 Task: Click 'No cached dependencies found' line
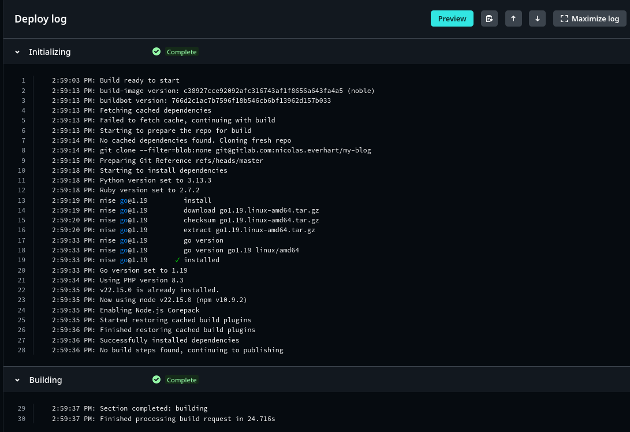(172, 140)
